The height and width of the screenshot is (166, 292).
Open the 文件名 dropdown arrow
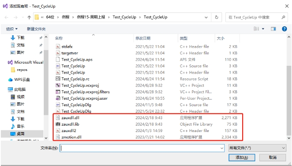(x=222, y=148)
